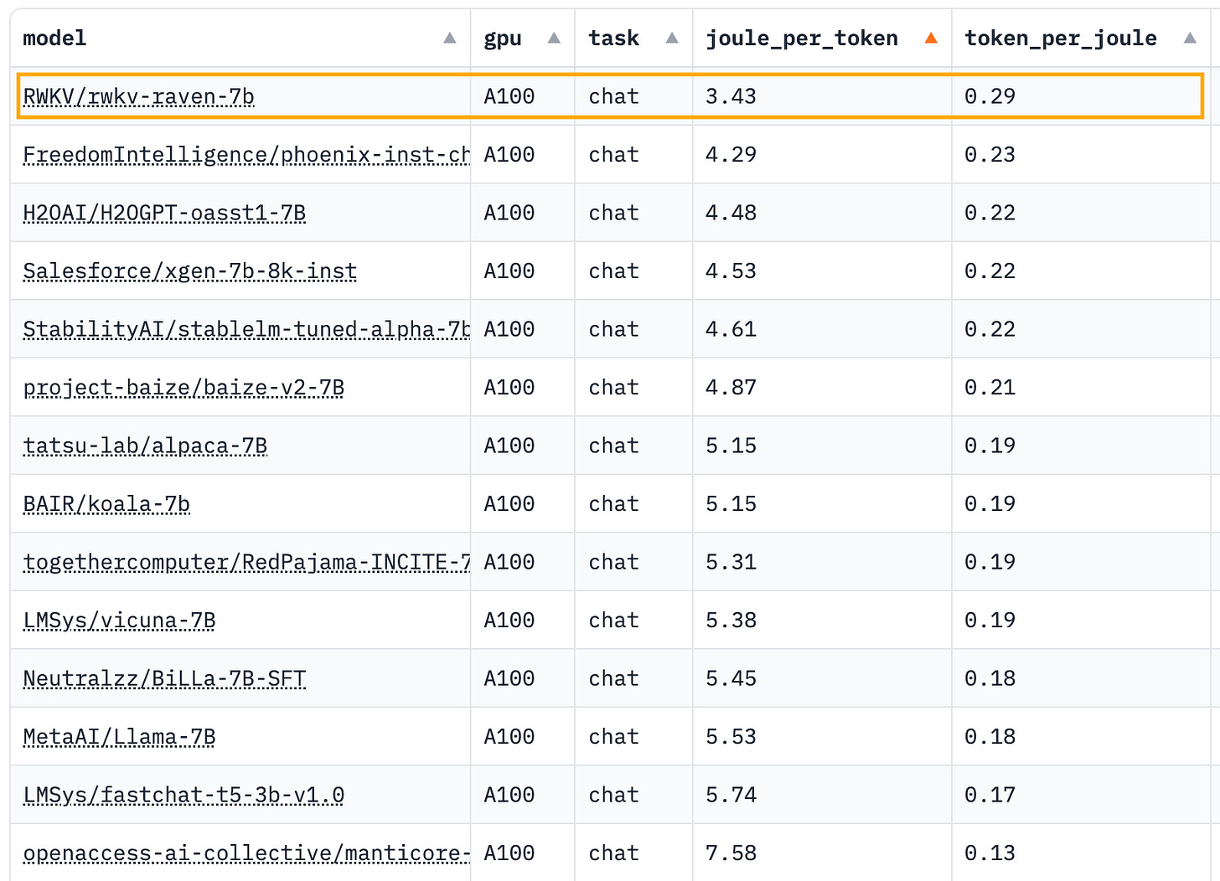Open Neutralzz/BiLLa-7B-SFT link
The width and height of the screenshot is (1220, 881).
tap(164, 679)
